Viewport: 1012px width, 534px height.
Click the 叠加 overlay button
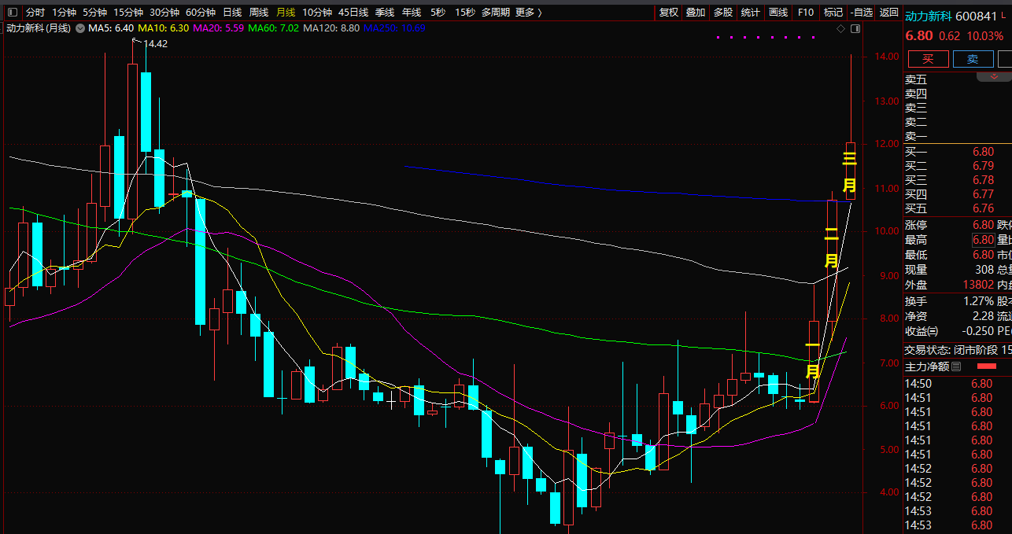coord(696,13)
